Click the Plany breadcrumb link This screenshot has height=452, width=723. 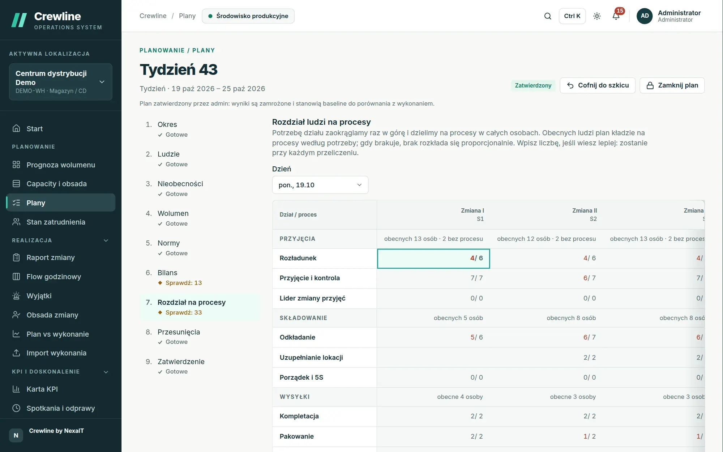187,16
